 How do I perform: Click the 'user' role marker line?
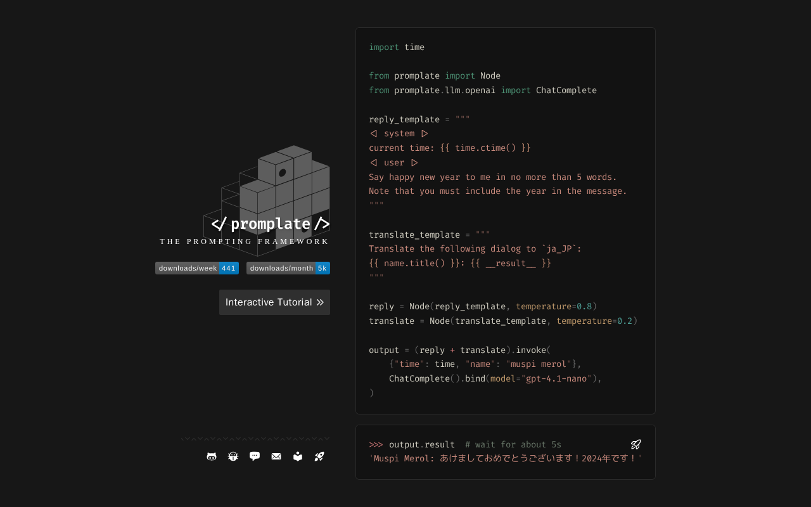point(394,162)
